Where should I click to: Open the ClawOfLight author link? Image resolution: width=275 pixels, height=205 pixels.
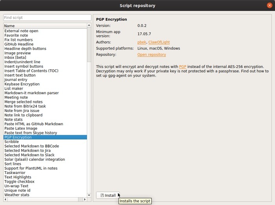(159, 42)
